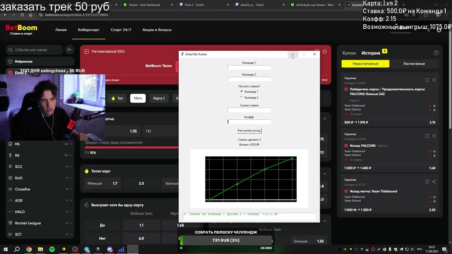Focus the Команда 2 name input

[x=249, y=79]
